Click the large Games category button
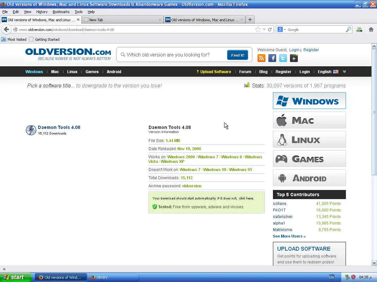Viewport: 377px width, 282px height. point(309,159)
